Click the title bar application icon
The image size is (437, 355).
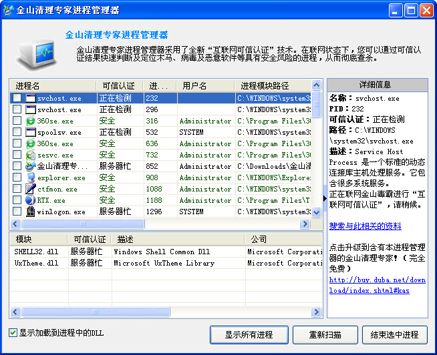(x=9, y=10)
